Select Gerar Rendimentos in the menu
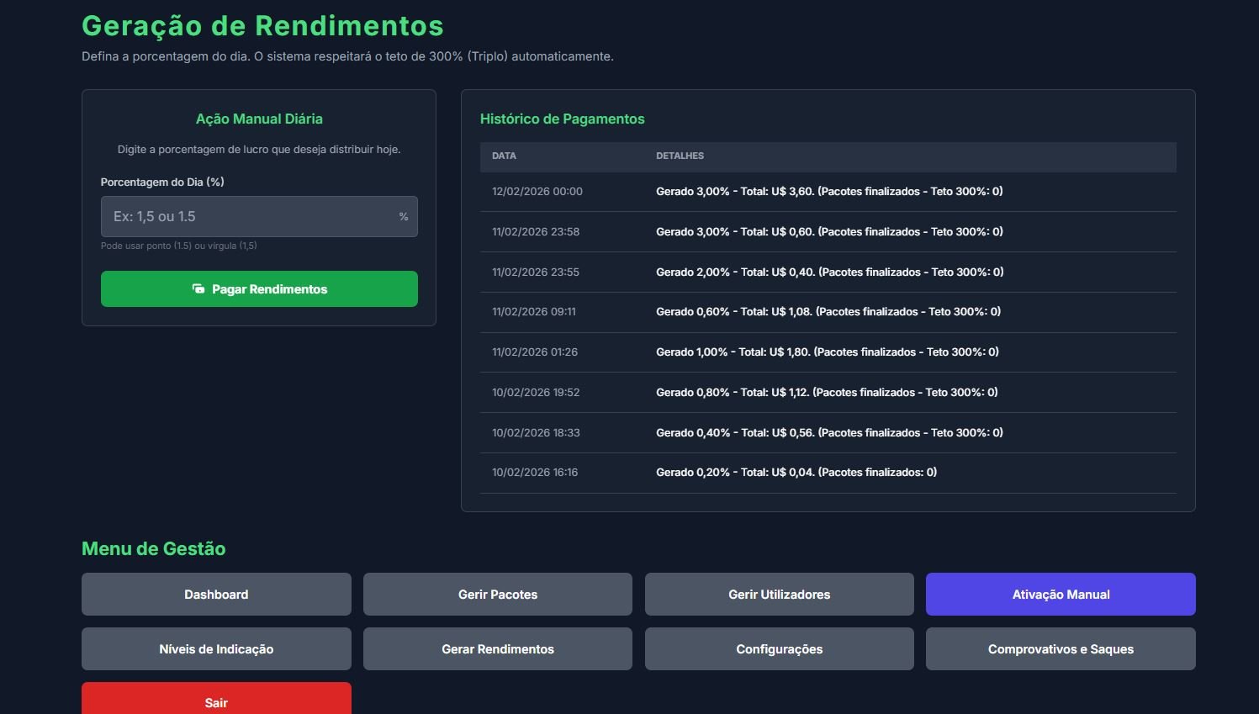The image size is (1259, 714). pos(497,649)
